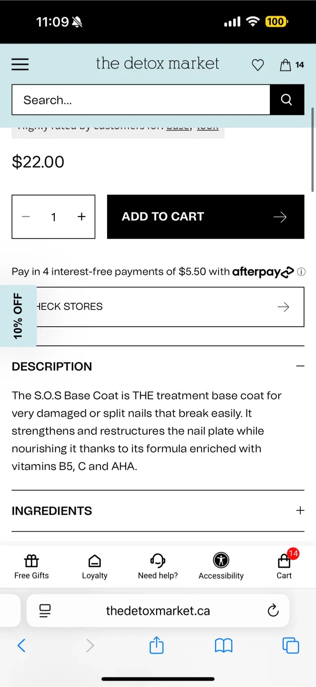Open the hamburger navigation menu
This screenshot has width=316, height=687.
(x=20, y=64)
